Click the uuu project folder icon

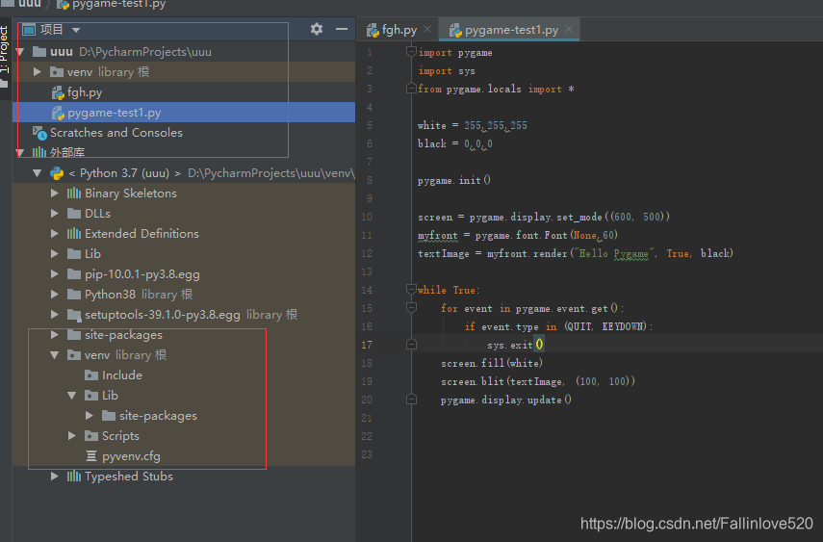click(x=39, y=51)
